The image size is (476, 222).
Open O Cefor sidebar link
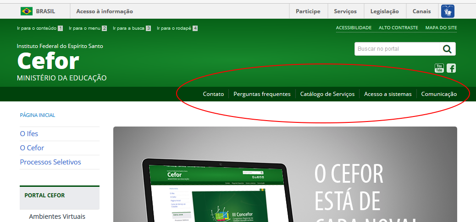[32, 148]
